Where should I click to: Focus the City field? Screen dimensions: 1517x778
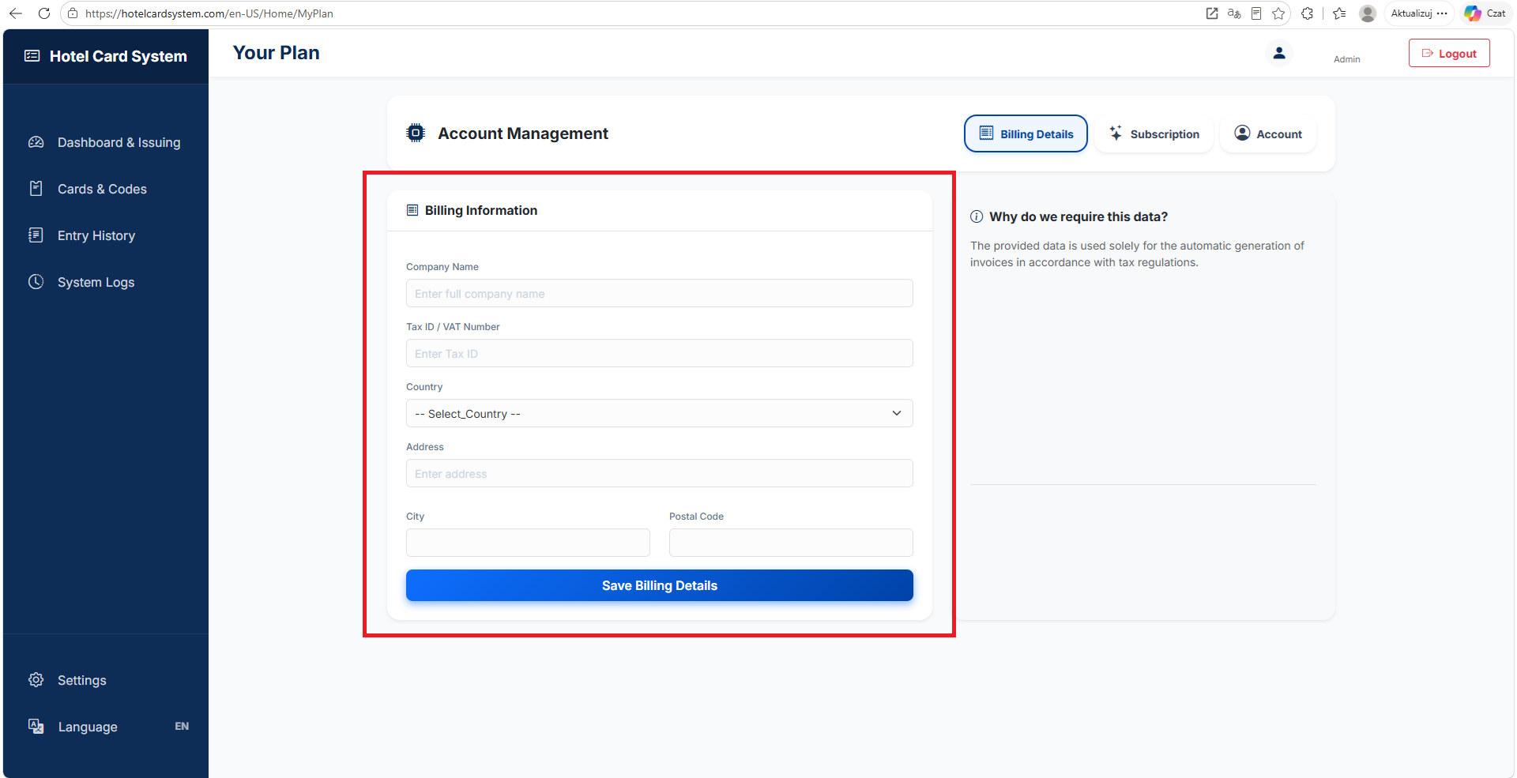[528, 543]
